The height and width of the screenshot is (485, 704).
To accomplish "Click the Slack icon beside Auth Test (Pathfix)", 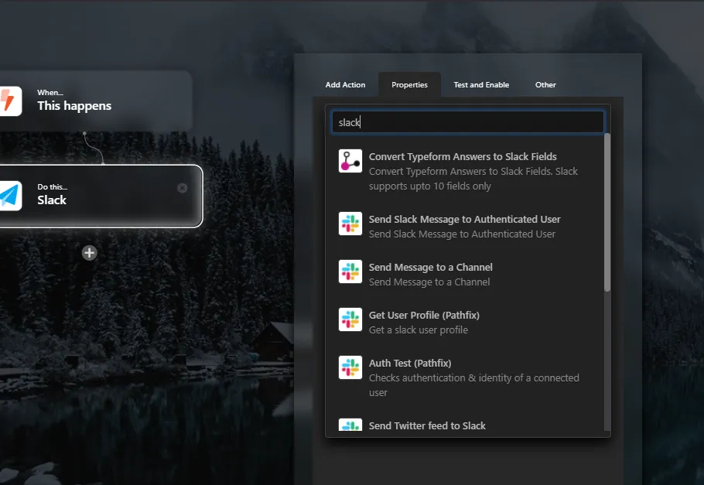I will pyautogui.click(x=350, y=367).
